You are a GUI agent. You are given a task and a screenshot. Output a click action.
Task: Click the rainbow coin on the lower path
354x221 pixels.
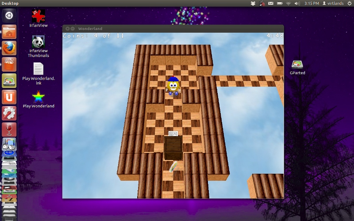173,167
